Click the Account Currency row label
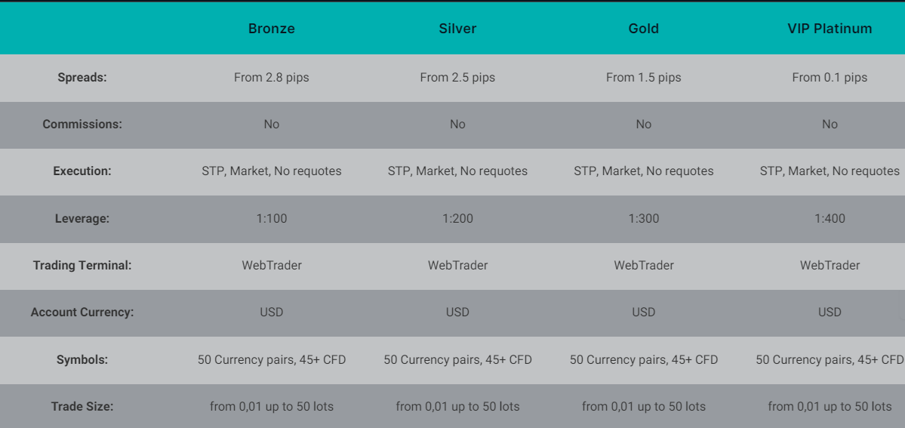 coord(82,312)
